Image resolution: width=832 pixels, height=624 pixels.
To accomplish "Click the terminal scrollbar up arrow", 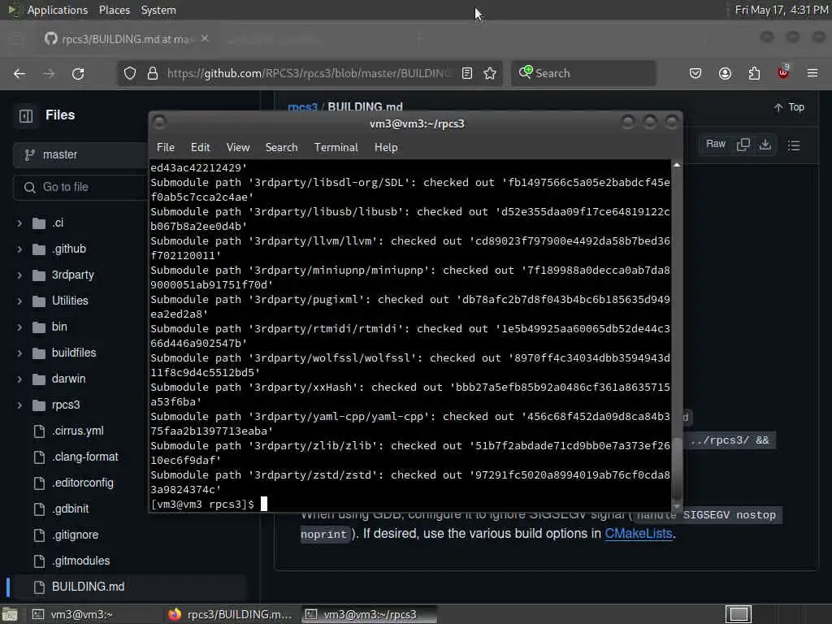I will point(677,165).
